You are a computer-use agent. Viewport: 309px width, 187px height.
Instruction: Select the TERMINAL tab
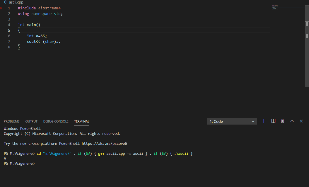coord(82,121)
